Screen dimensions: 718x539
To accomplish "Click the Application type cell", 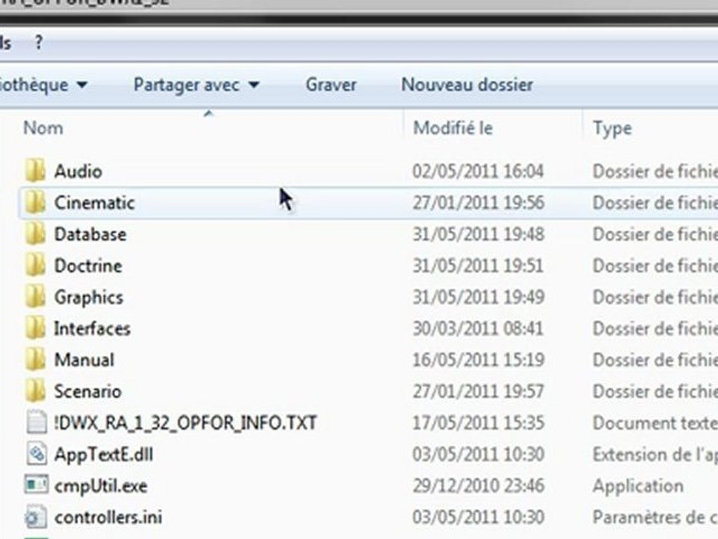I will click(638, 487).
